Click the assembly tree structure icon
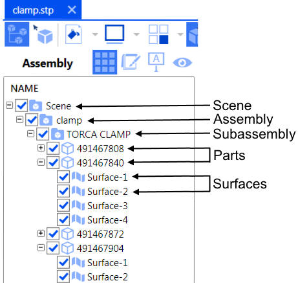298x283 pixels. pos(17,34)
